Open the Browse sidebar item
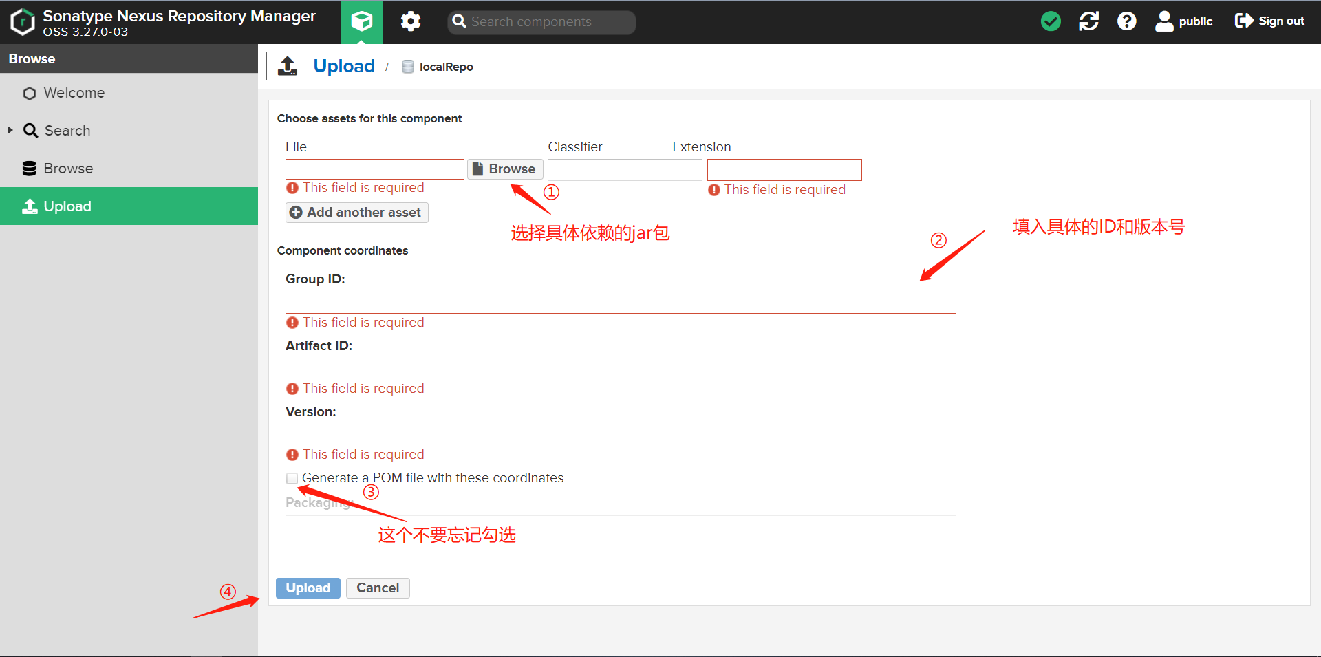The width and height of the screenshot is (1321, 657). [129, 169]
